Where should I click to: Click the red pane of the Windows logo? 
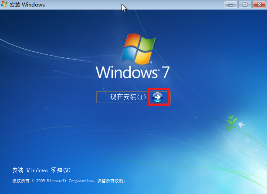point(133,40)
